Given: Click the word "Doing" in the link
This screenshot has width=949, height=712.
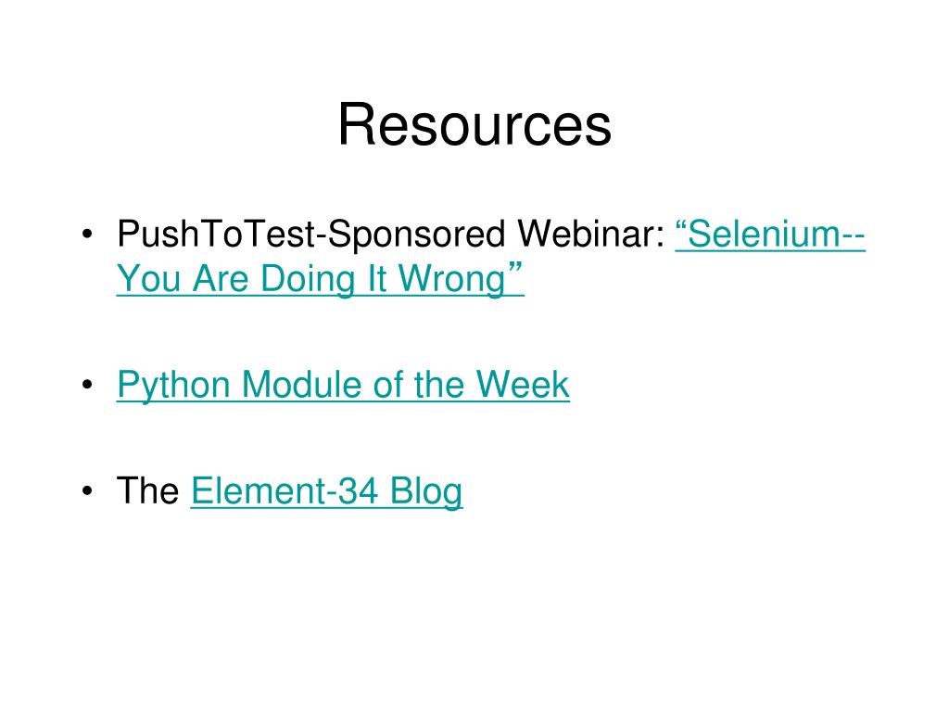Looking at the screenshot, I should (308, 279).
